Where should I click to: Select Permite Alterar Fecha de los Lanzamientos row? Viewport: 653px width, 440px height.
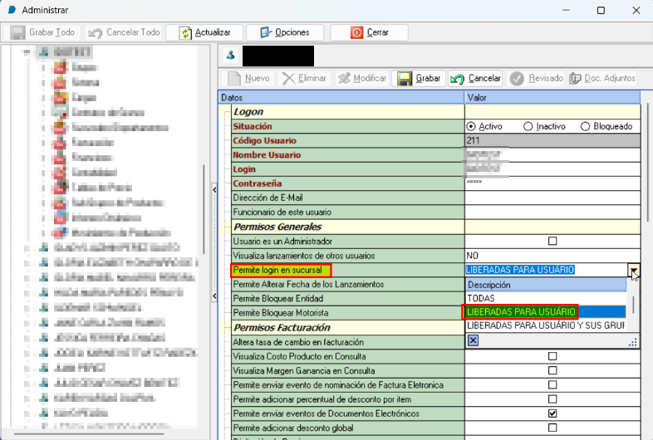click(348, 284)
